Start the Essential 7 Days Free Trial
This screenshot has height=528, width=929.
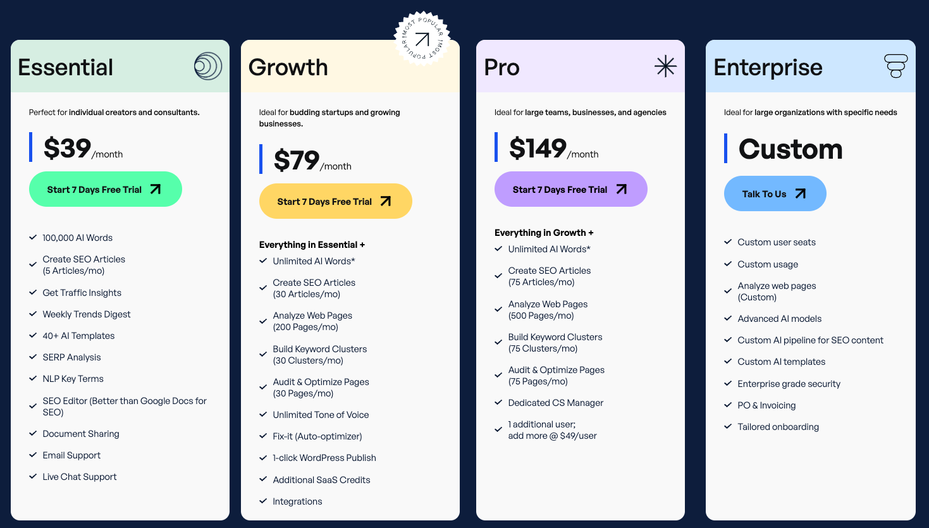[x=105, y=189]
